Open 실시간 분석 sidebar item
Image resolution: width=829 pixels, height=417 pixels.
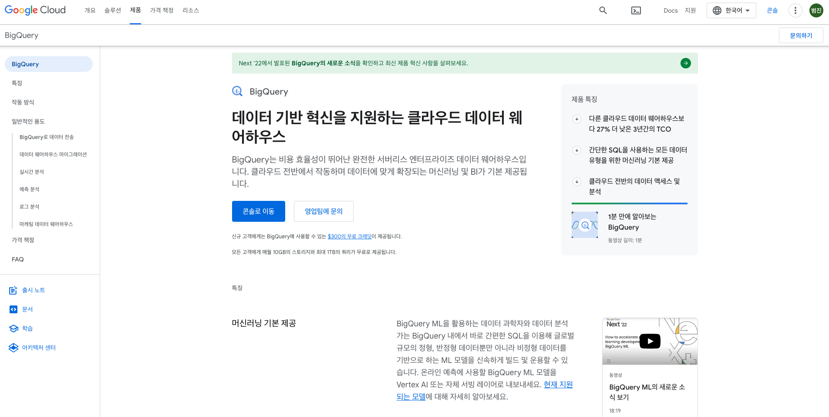[x=32, y=172]
